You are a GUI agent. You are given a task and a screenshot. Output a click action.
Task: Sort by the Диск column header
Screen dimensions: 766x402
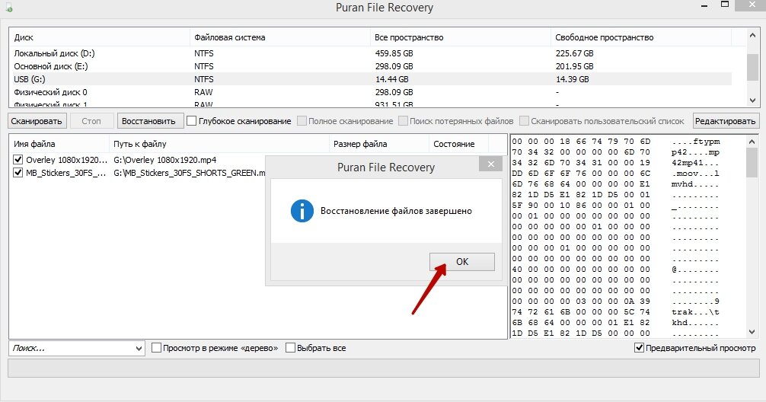(100, 37)
